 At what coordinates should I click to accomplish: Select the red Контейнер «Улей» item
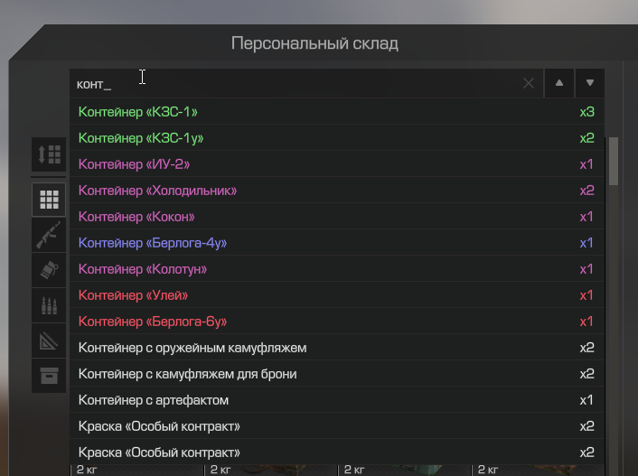(x=337, y=295)
